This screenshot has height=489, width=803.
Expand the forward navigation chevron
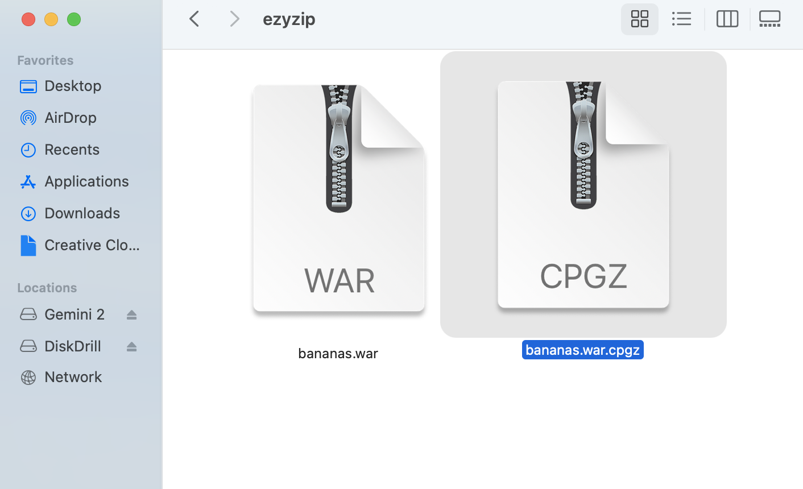[235, 19]
